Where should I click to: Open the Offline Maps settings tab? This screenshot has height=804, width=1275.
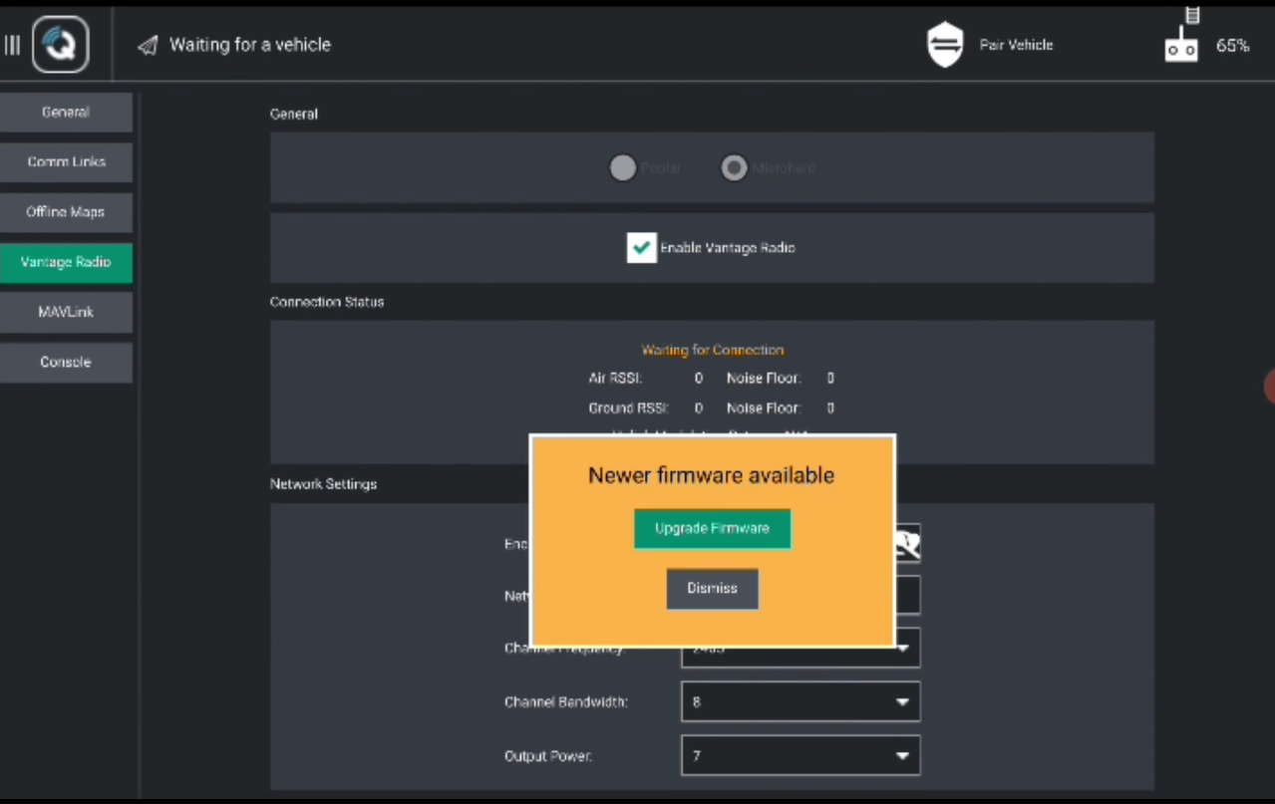tap(66, 212)
